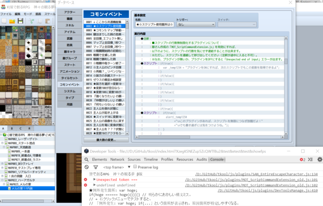The image size is (323, 206).
Task: Open MOT_ScriptCommandExtension_old.js:101 source link
Action: tap(251, 180)
